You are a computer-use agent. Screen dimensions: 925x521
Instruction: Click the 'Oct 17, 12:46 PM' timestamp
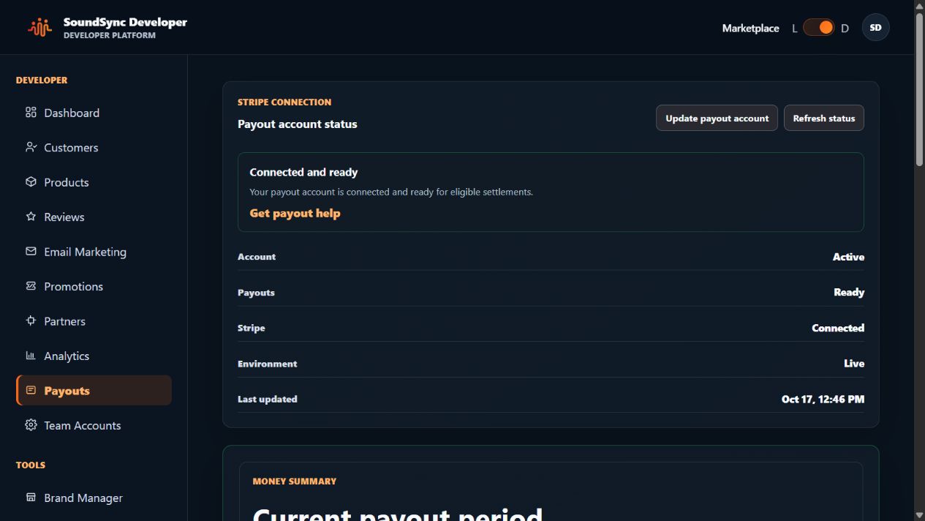[x=823, y=399]
